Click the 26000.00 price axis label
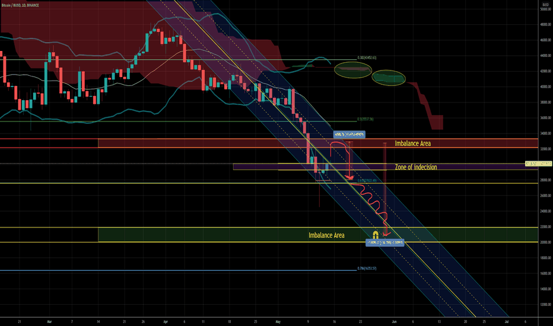 [545, 196]
